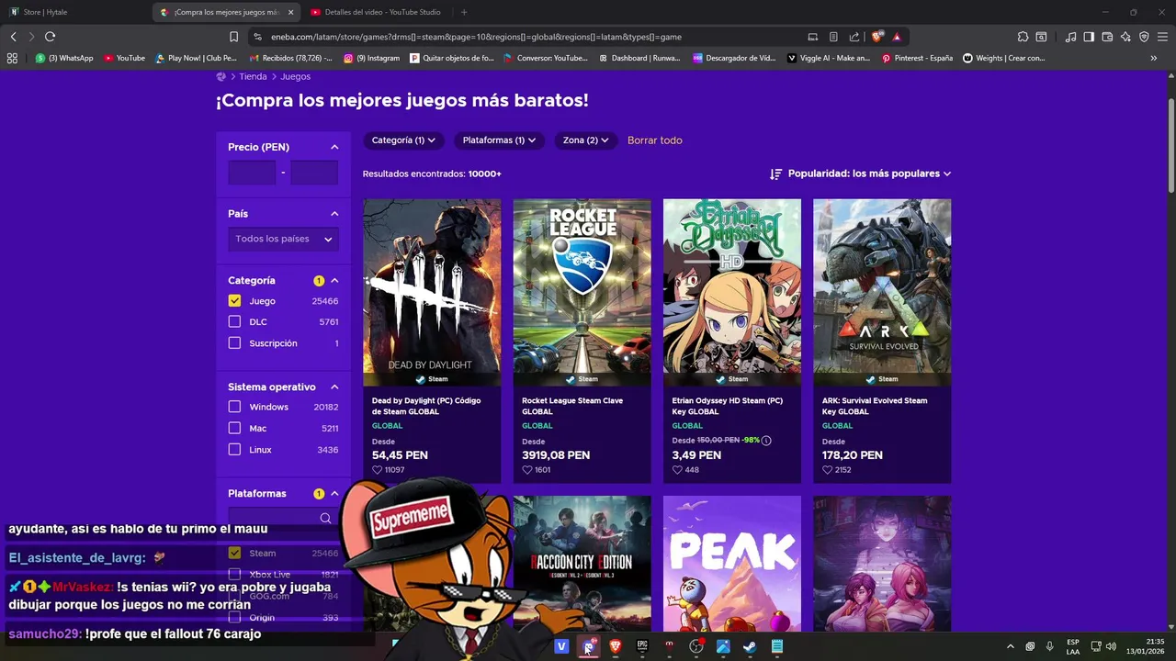Open the reader mode icon in address bar
The height and width of the screenshot is (661, 1176).
coord(833,37)
